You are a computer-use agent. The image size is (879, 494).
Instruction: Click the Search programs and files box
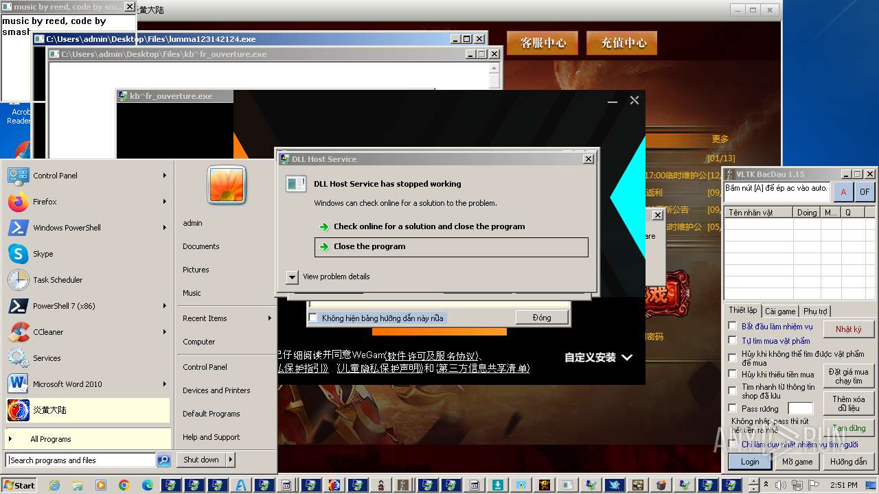[80, 460]
